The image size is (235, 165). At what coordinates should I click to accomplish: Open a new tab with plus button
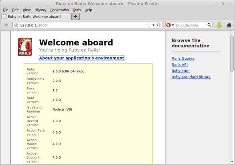pyautogui.click(x=75, y=16)
